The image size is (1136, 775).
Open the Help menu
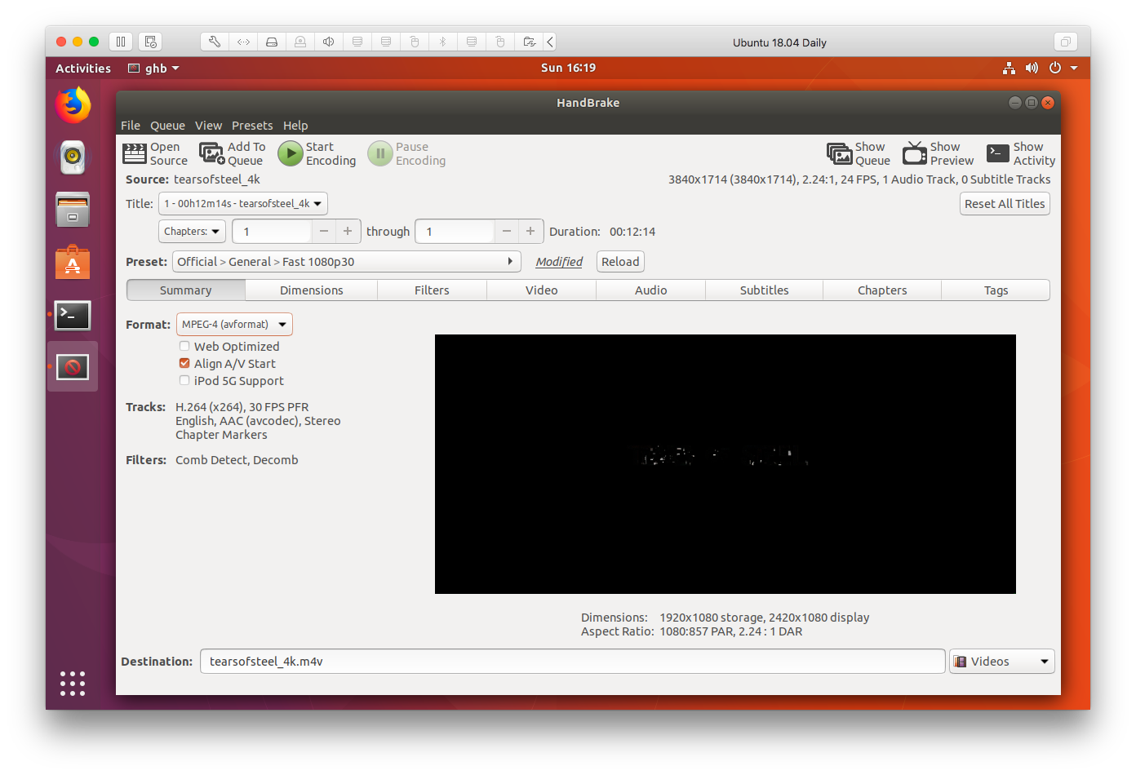295,126
